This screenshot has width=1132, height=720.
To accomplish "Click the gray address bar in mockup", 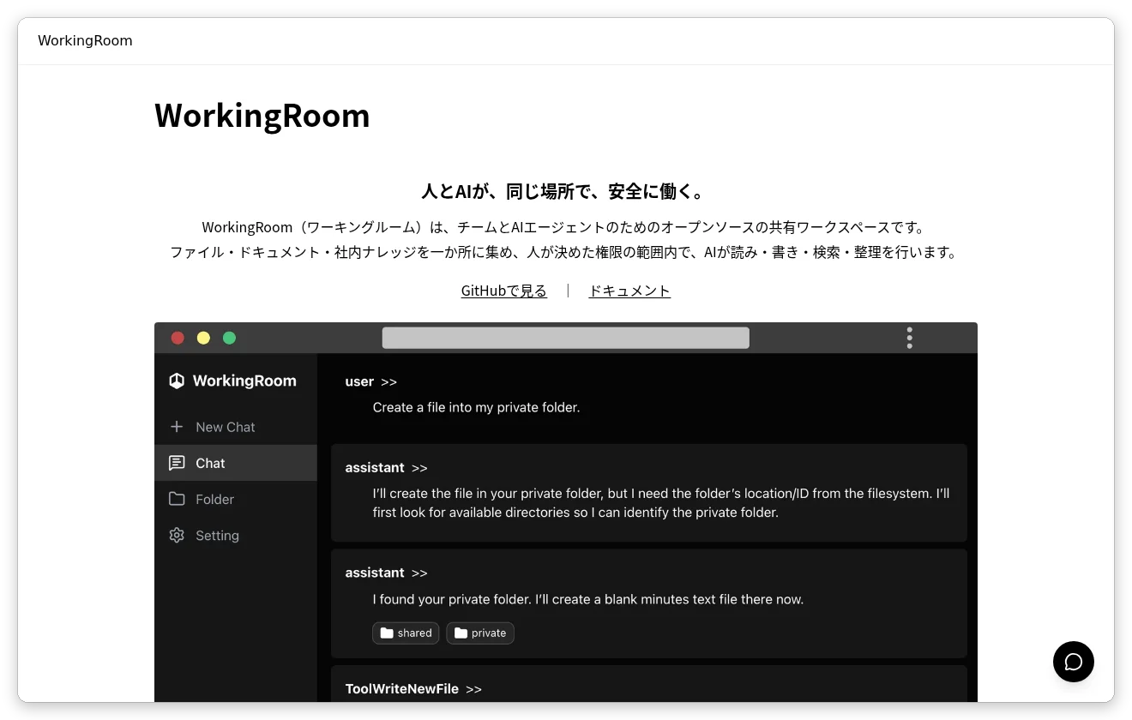I will tap(566, 338).
